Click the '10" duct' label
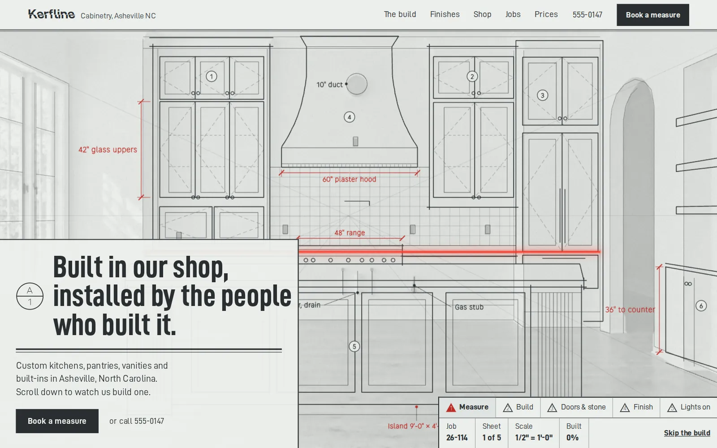Image resolution: width=717 pixels, height=448 pixels. click(329, 85)
